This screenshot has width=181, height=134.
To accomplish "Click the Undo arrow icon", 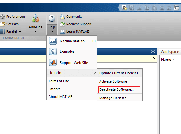I will click(162, 8).
